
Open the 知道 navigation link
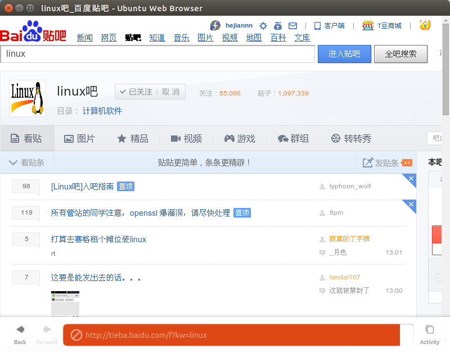point(157,38)
